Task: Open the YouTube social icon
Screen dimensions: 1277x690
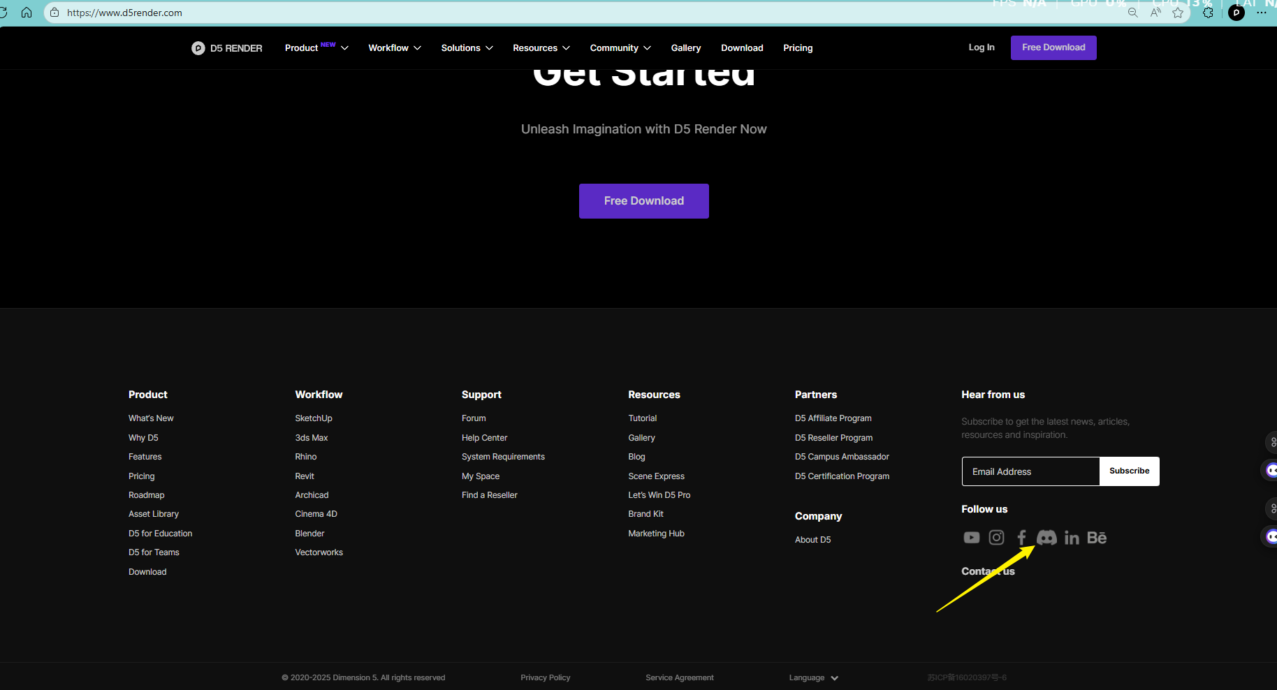Action: click(971, 538)
